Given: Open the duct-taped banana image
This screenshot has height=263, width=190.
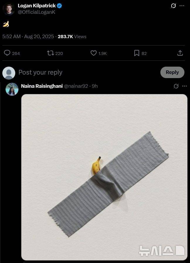Looking at the screenshot, I should [x=104, y=176].
